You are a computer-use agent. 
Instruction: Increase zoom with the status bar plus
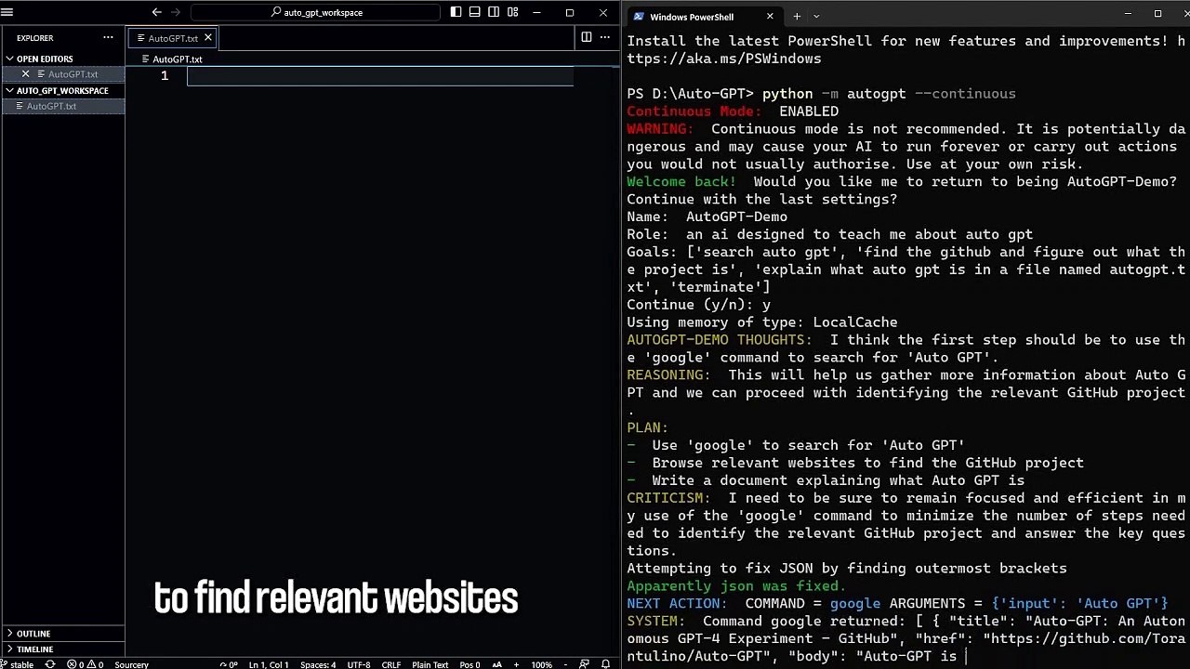(516, 664)
